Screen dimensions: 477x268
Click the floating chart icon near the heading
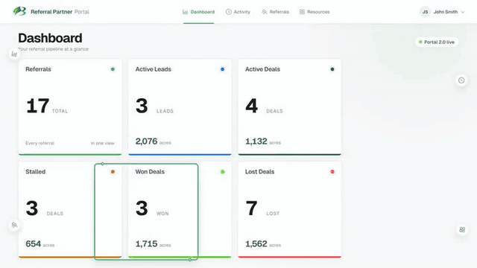14,54
